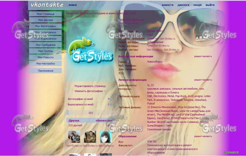Click редактировать next to Личная информация
This screenshot has height=156, width=246.
pyautogui.click(x=203, y=80)
